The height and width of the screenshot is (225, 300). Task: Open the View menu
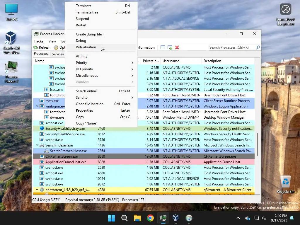(x=52, y=41)
